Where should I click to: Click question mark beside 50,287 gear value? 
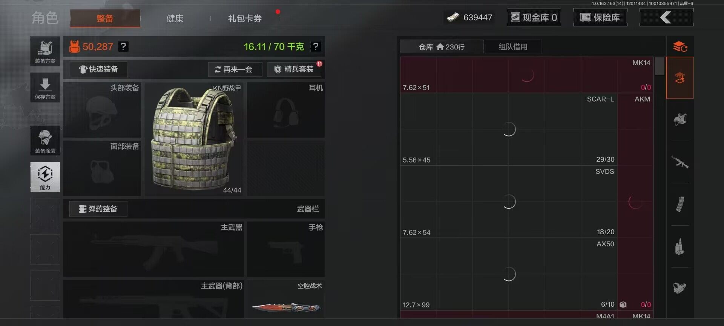point(123,46)
